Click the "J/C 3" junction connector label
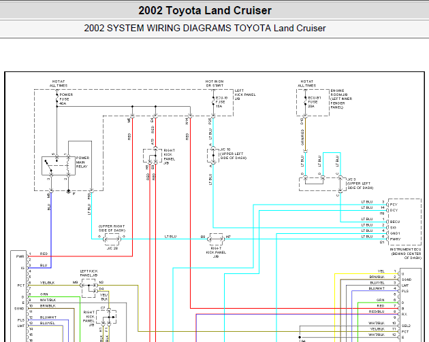This screenshot has height=342, width=429. coord(351,179)
